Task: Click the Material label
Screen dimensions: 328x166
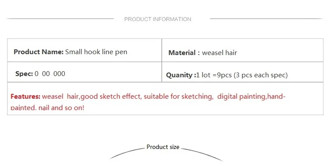Action: coord(184,53)
